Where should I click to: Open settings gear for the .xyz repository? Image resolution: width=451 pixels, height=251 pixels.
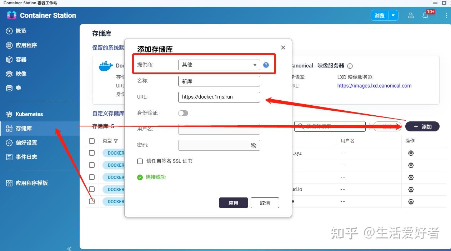point(411,153)
